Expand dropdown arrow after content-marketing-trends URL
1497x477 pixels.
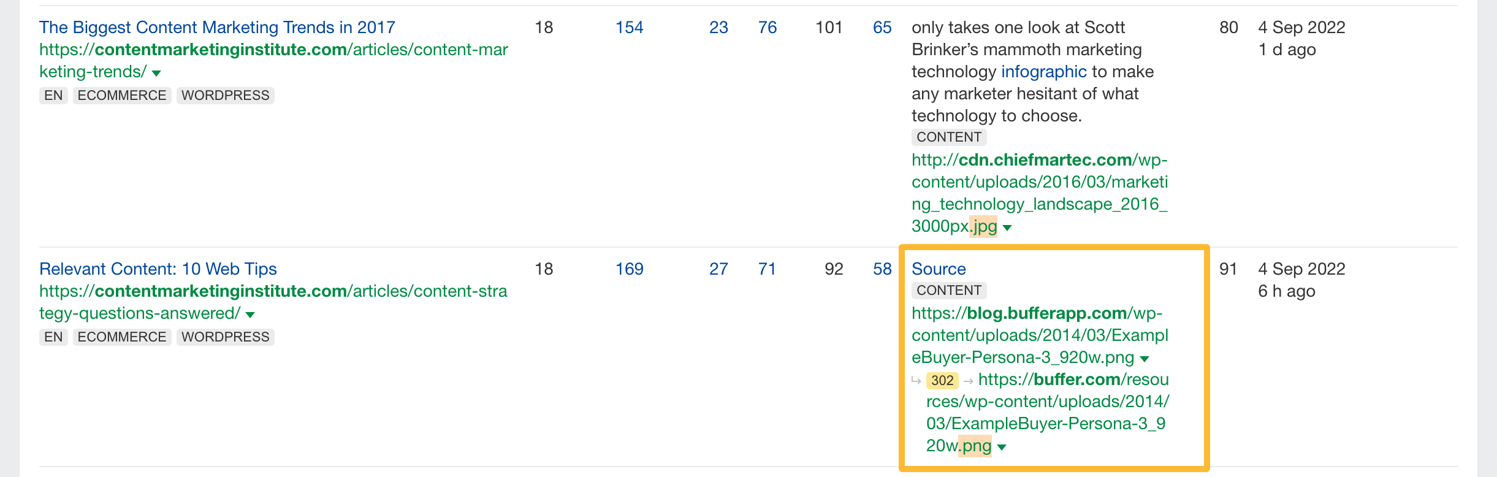click(x=156, y=74)
